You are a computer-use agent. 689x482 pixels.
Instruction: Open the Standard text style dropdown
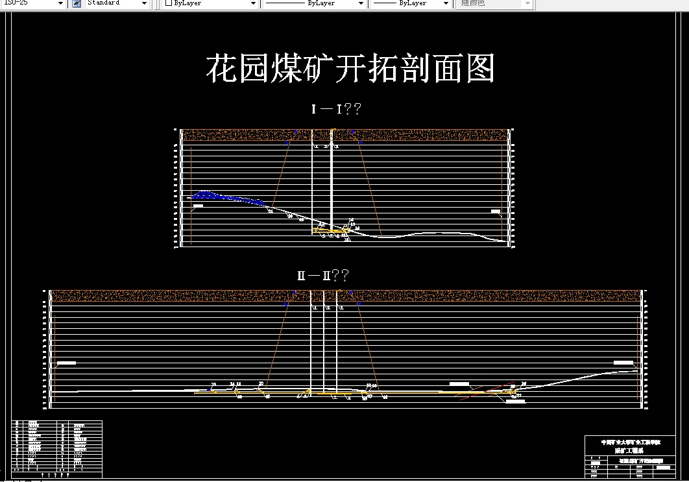click(143, 3)
